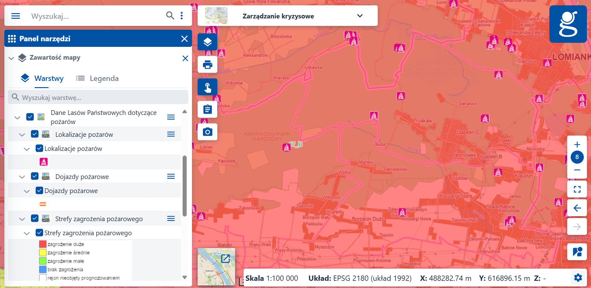Open the map layers tool icon
This screenshot has width=591, height=288.
[207, 42]
